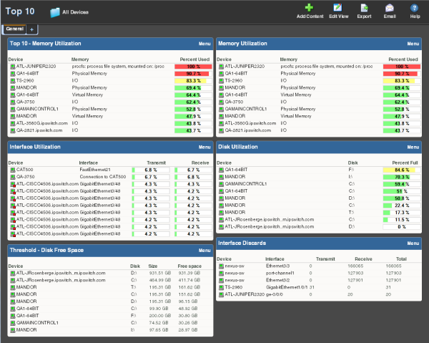Image resolution: width=429 pixels, height=343 pixels.
Task: Open Menu of Top 10 - Memory Utilization
Action: 204,44
